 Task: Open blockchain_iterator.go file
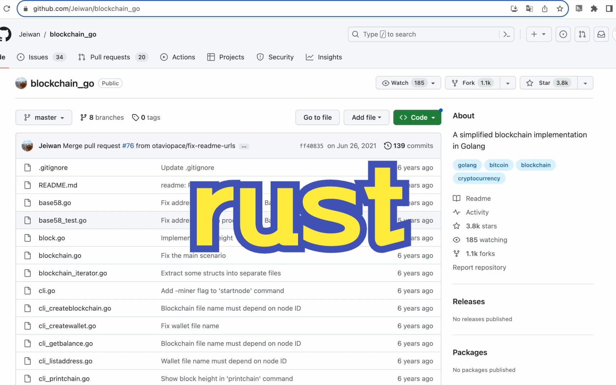click(73, 273)
